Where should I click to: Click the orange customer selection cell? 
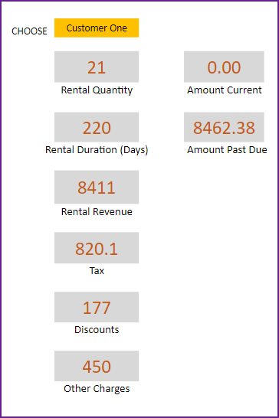coord(97,28)
